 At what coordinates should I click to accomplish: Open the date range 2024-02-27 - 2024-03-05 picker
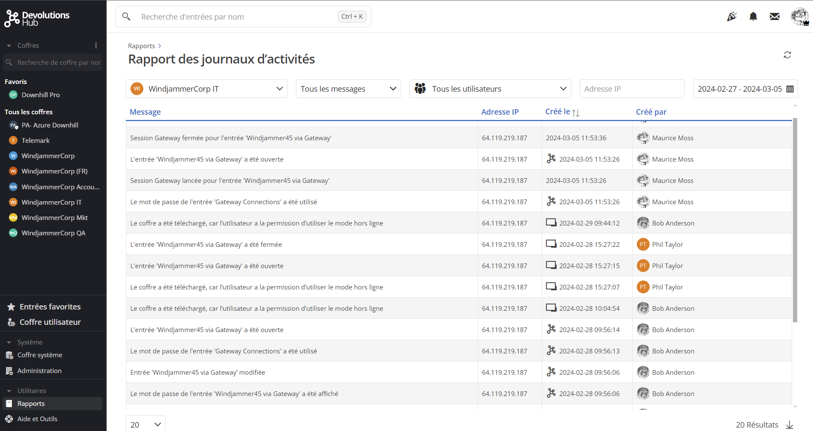point(745,89)
